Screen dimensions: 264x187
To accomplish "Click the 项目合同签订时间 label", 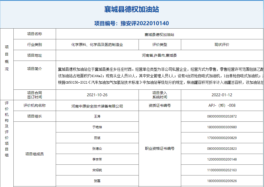I will (x=34, y=95).
